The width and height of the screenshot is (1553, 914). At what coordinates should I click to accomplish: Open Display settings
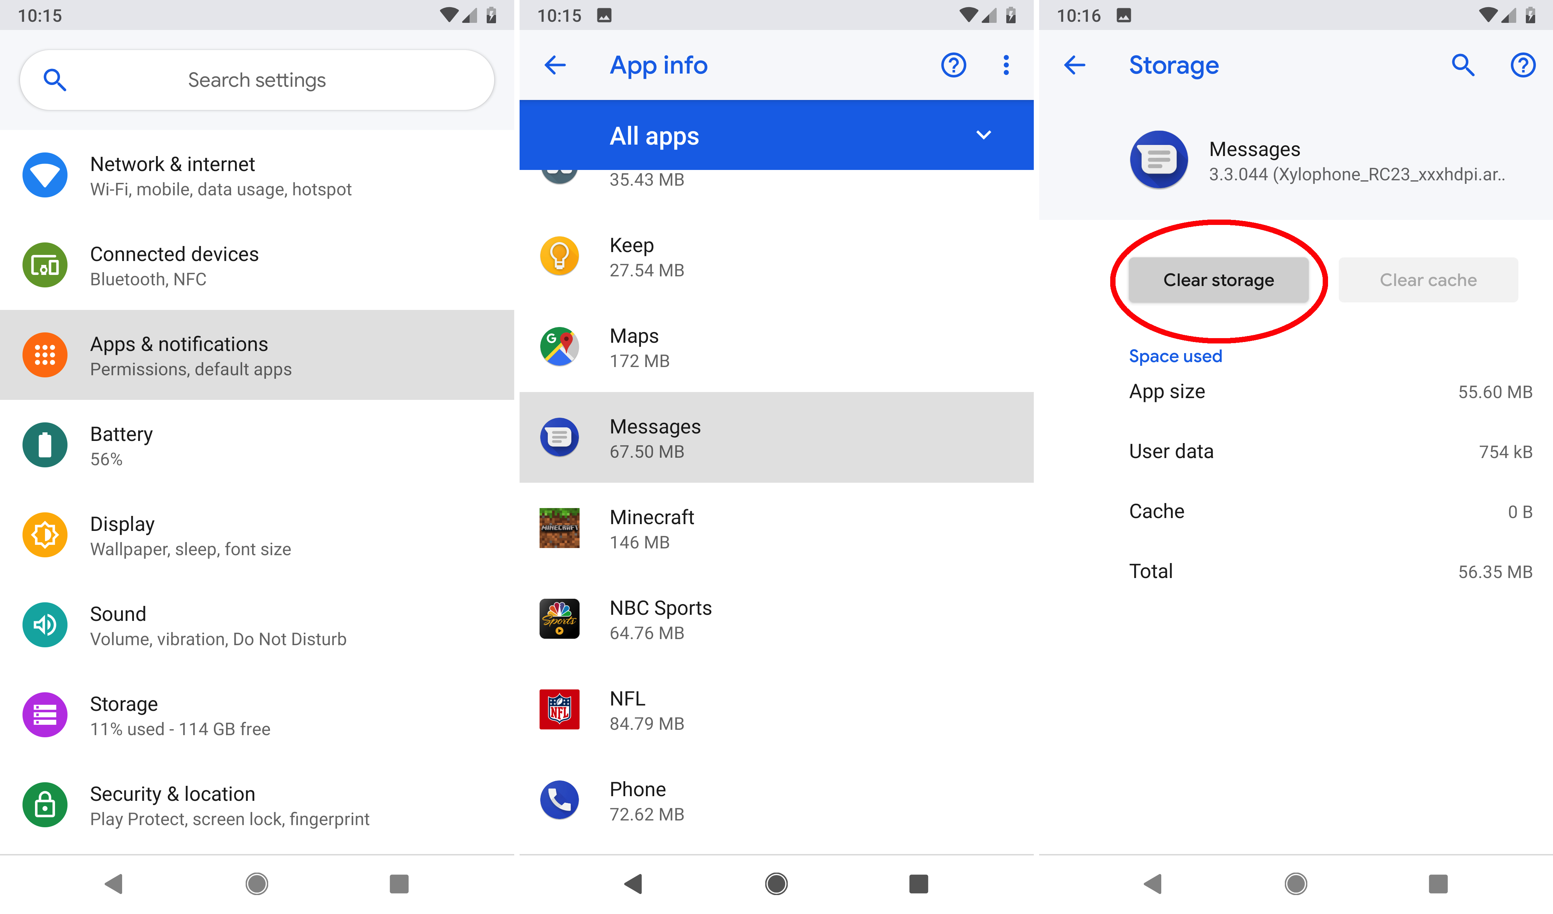coord(257,536)
